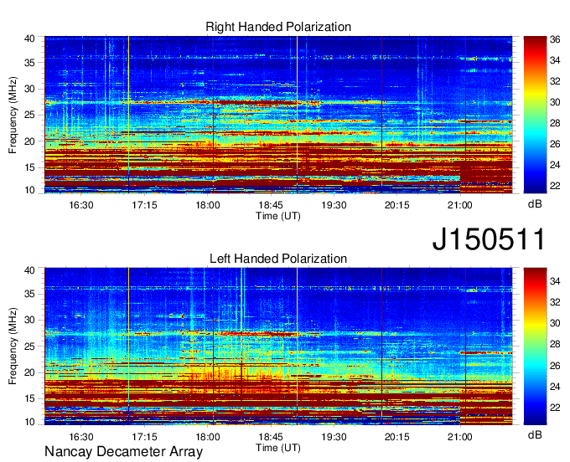Click the 22 value on bottom color scale

point(555,408)
